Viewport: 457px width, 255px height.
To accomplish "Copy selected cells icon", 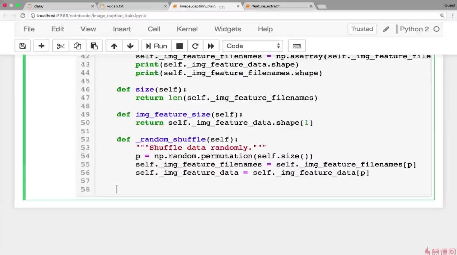I will click(77, 46).
